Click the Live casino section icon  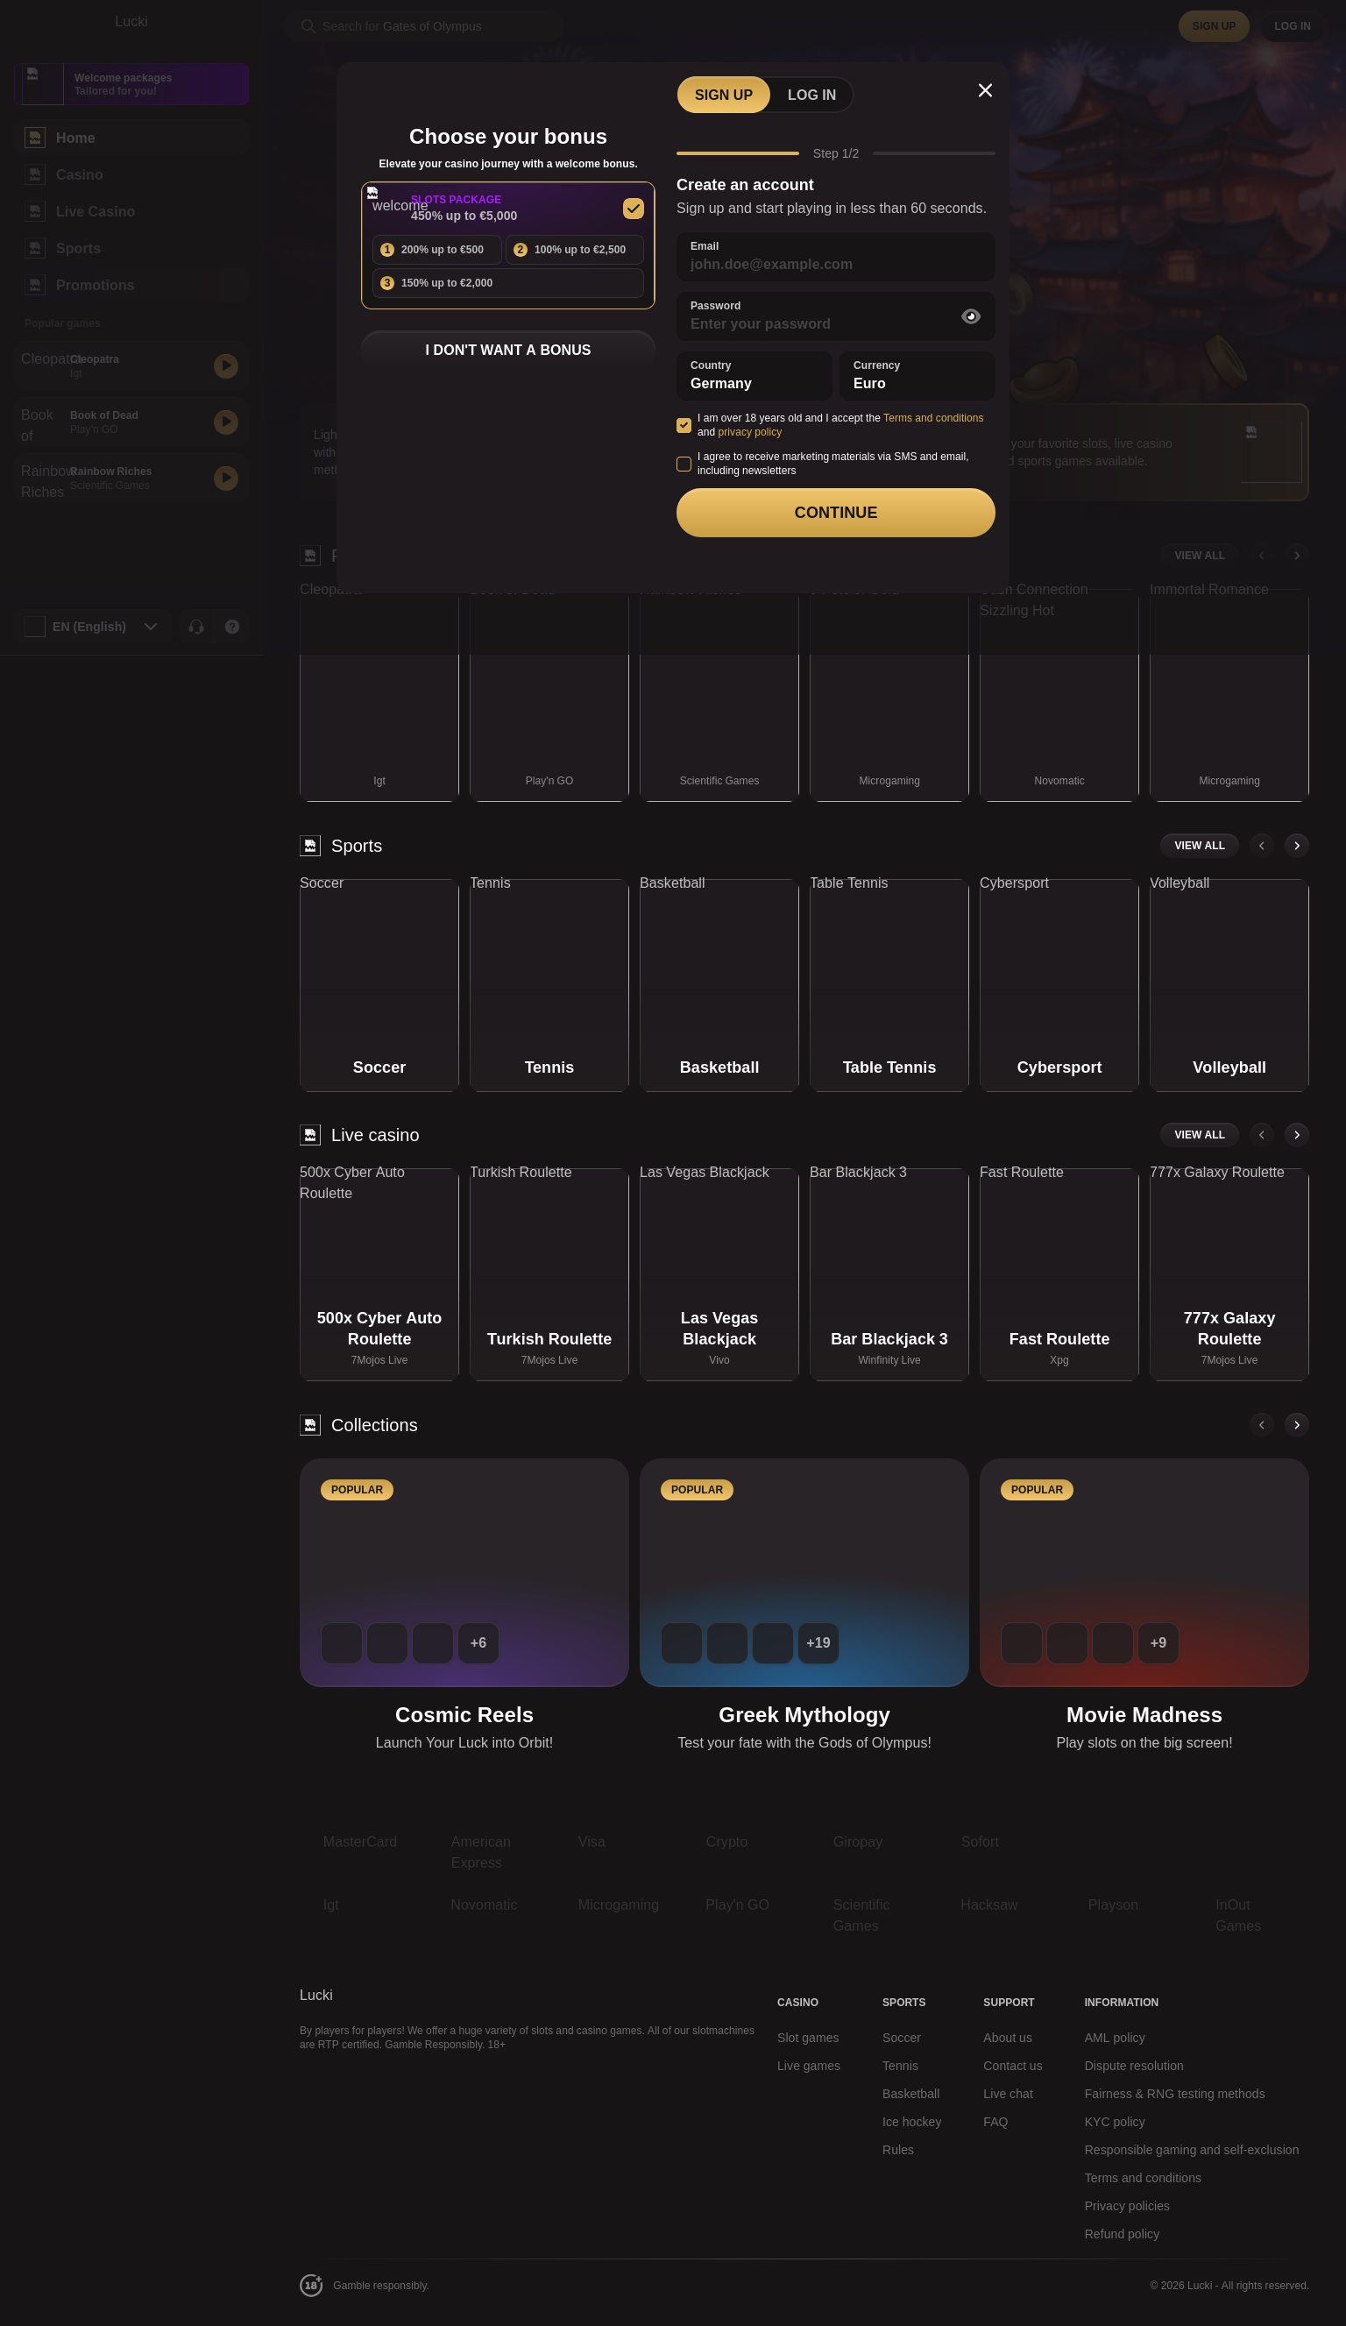tap(310, 1134)
